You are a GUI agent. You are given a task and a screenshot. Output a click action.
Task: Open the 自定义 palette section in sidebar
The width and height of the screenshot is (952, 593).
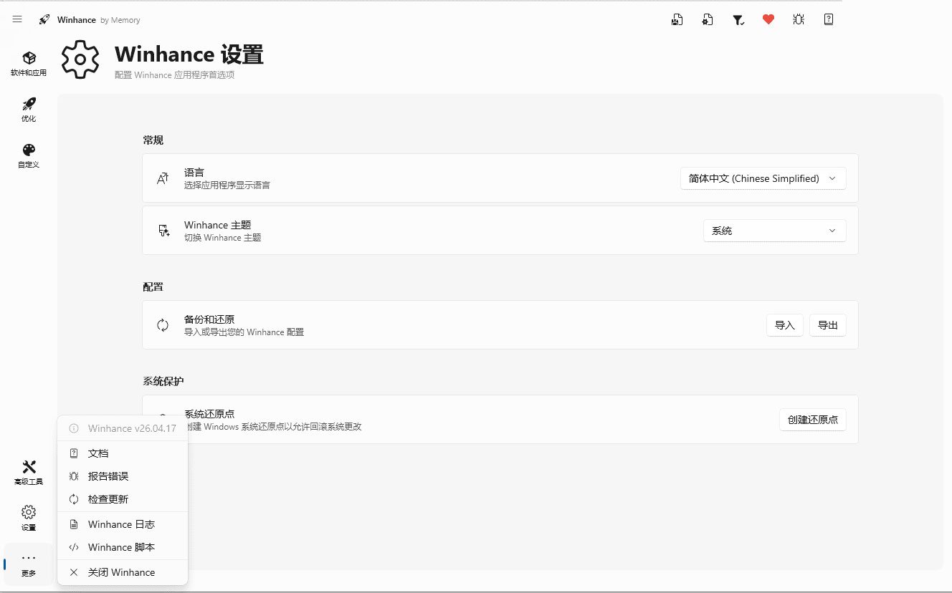[x=29, y=155]
